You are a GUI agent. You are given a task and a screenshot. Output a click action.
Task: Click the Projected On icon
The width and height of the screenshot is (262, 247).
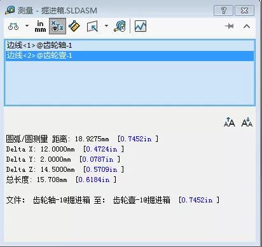[93, 26]
